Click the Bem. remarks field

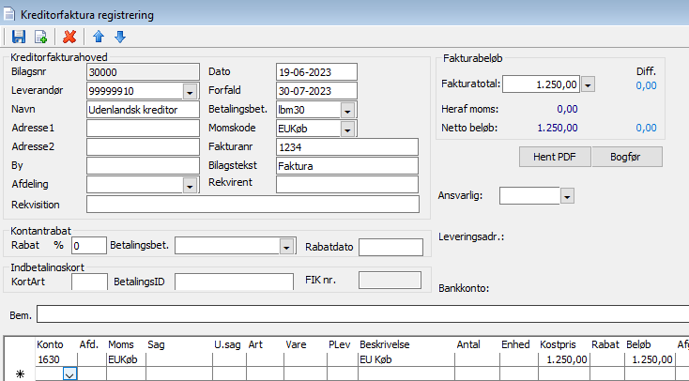[x=362, y=313]
